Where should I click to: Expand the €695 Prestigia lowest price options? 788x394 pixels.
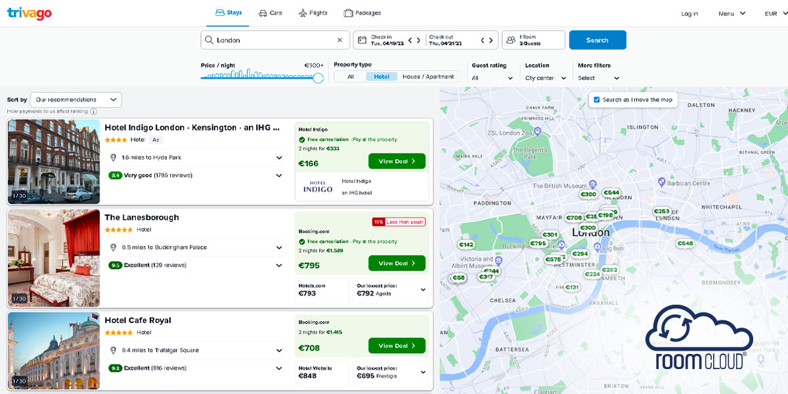pyautogui.click(x=391, y=372)
